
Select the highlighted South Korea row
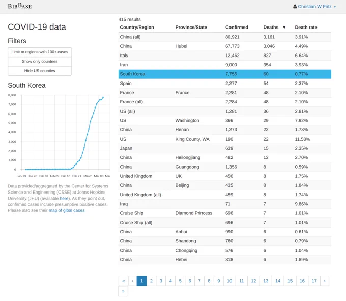(224, 74)
